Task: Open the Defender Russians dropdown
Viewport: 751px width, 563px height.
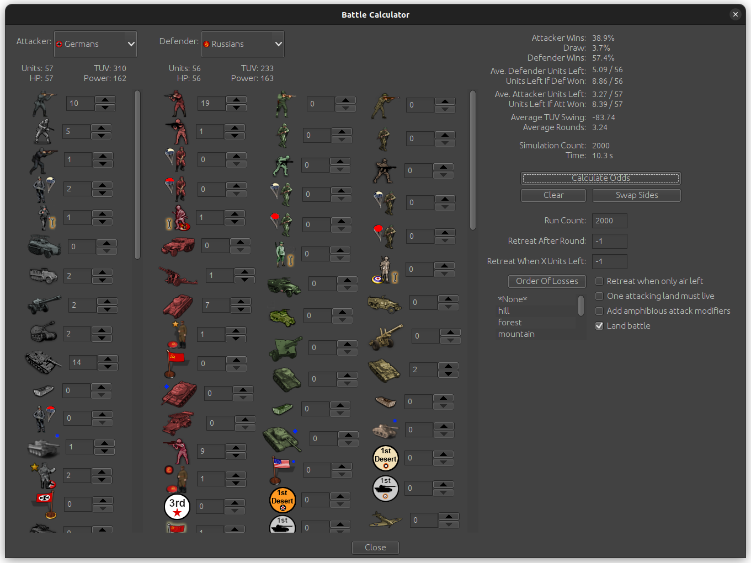Action: point(243,44)
